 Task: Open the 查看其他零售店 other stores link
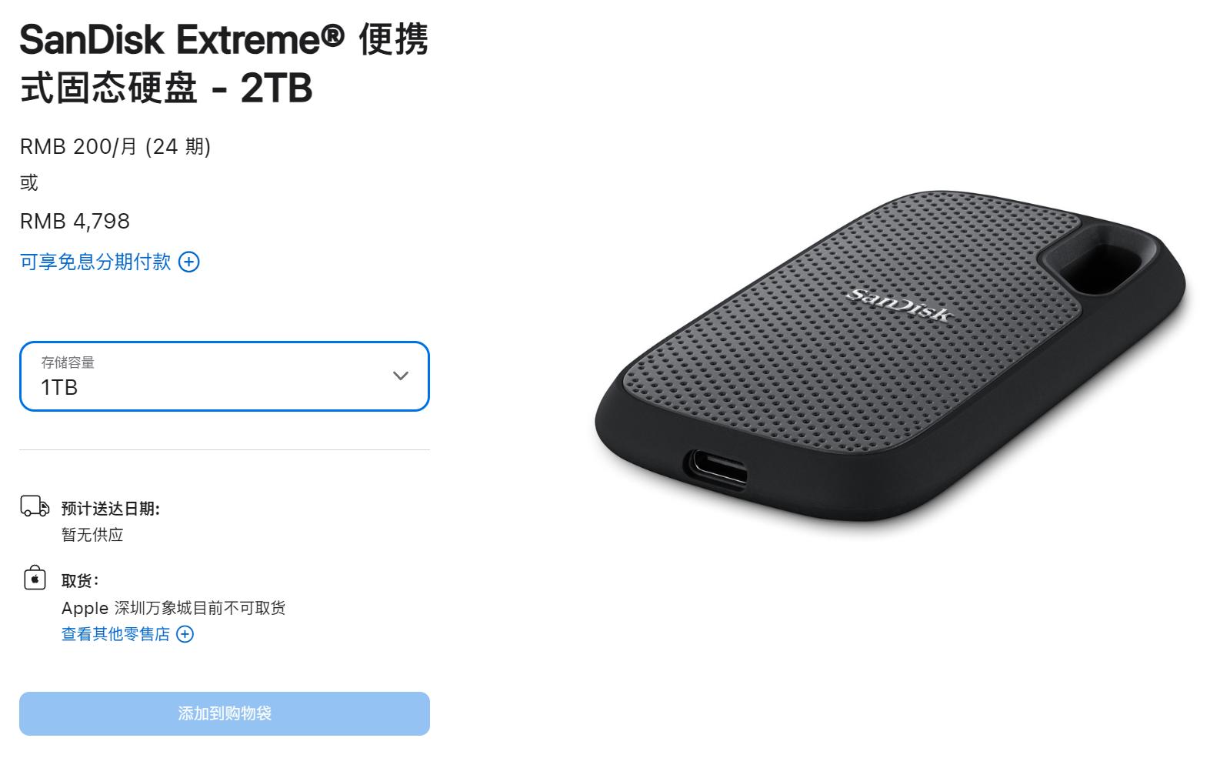115,634
